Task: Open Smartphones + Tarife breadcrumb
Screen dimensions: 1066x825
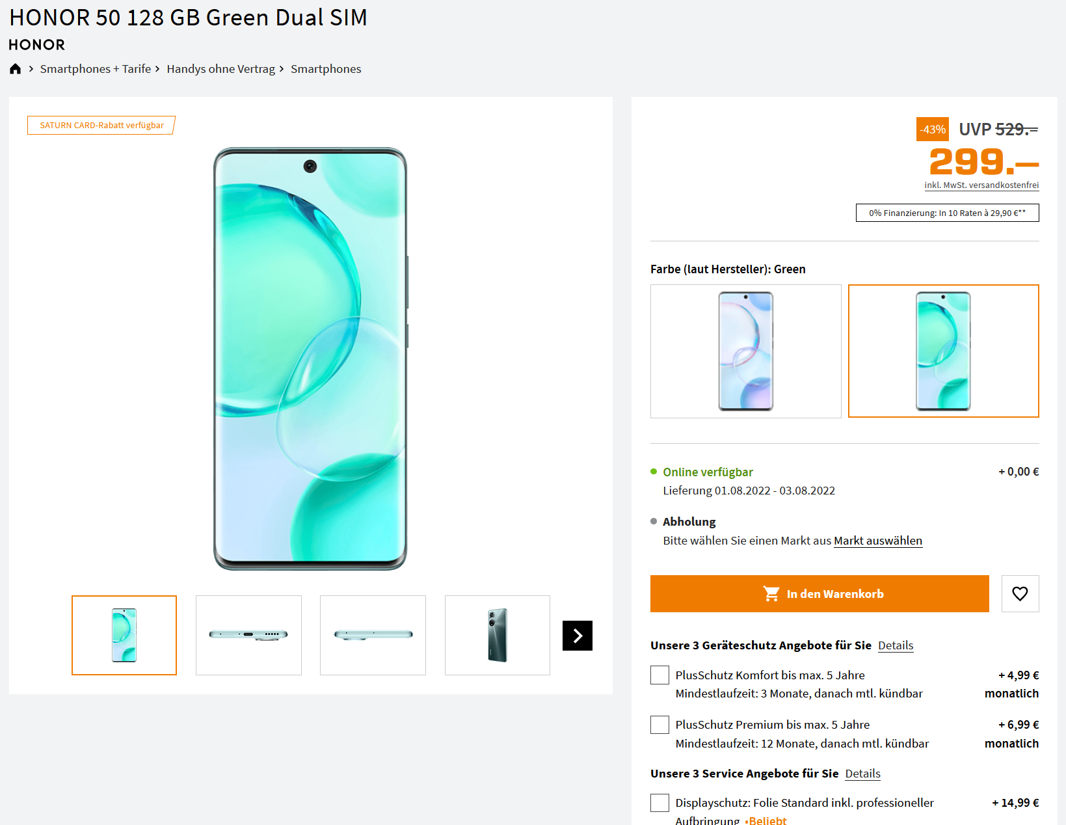Action: [x=96, y=69]
